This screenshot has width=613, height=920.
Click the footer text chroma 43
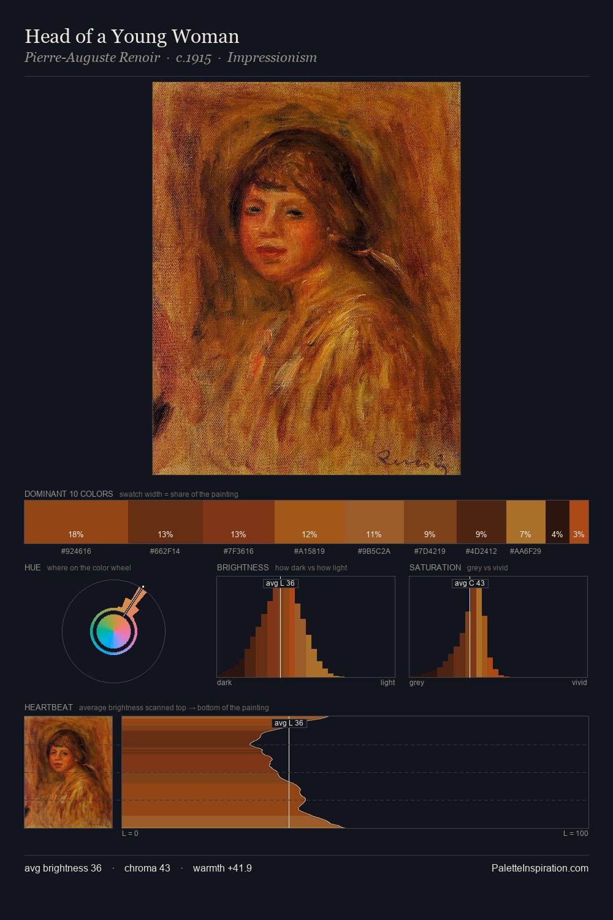tap(147, 868)
